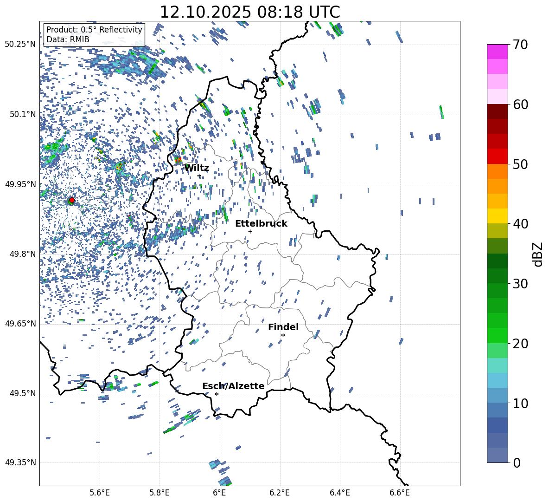
Task: Click the 6.2°E longitude label
Action: click(x=280, y=493)
